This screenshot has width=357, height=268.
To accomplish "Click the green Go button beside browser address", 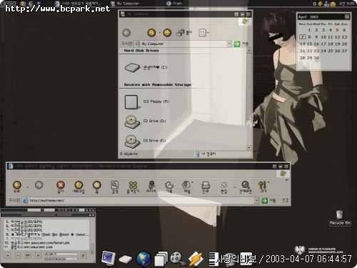I will [264, 201].
